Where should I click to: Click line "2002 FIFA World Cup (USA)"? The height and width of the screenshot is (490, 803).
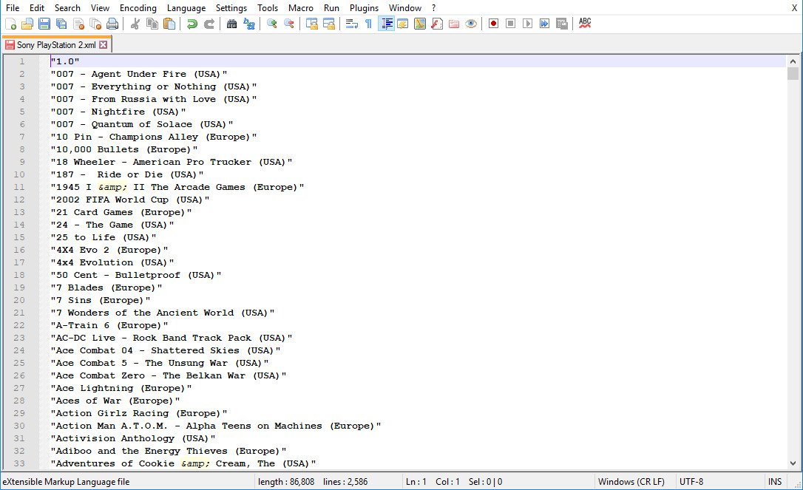coord(129,200)
